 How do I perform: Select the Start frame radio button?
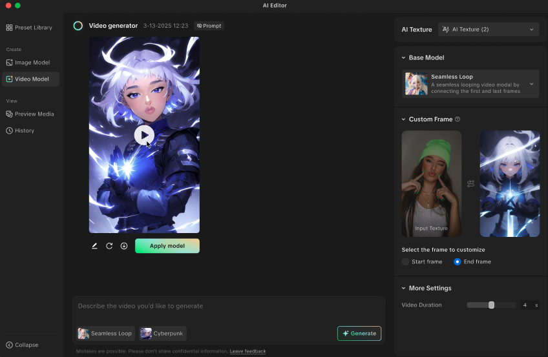pos(405,261)
